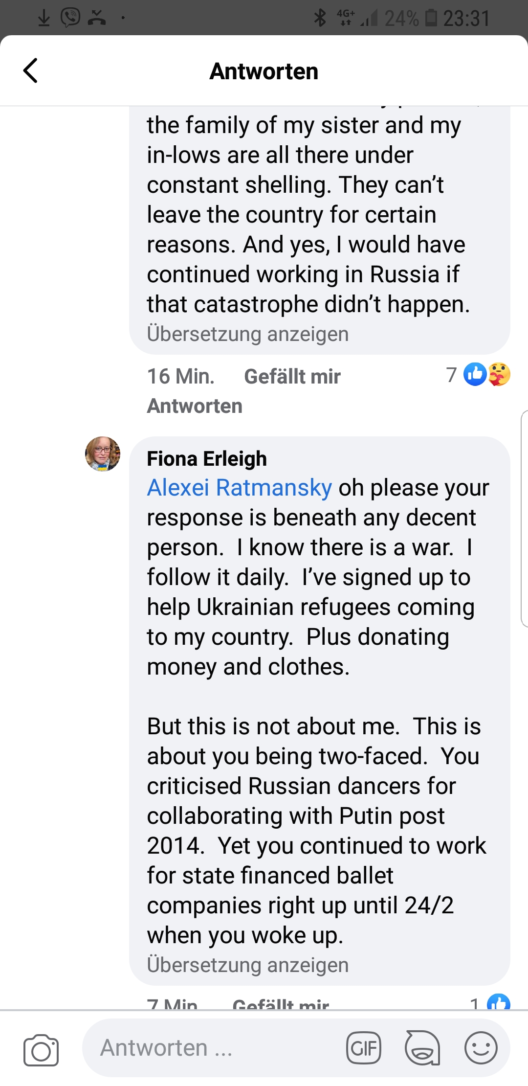
Task: Open the emoji smiley picker
Action: [x=481, y=1048]
